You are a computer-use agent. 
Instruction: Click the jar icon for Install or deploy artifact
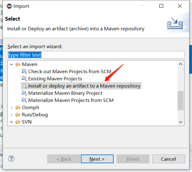(24, 86)
